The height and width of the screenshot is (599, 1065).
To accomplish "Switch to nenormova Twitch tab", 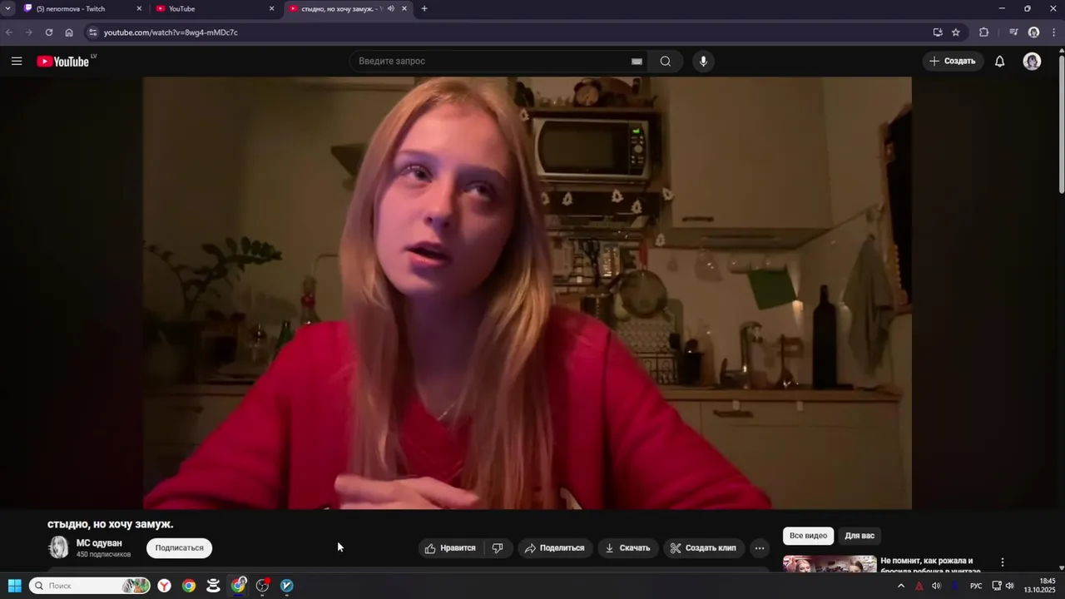I will pyautogui.click(x=82, y=9).
